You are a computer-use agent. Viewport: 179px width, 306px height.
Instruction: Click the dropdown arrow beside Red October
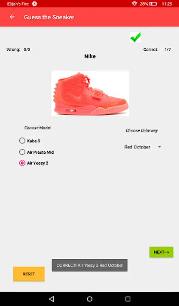[x=160, y=147]
